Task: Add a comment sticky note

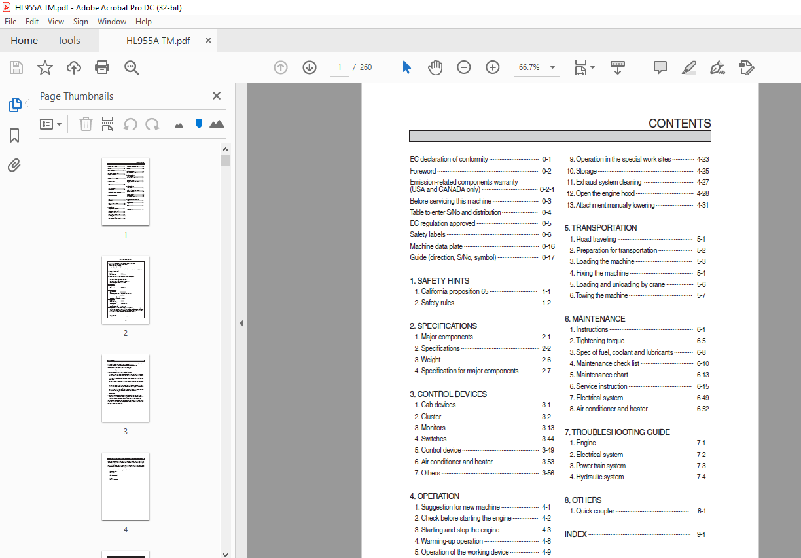Action: [x=660, y=67]
